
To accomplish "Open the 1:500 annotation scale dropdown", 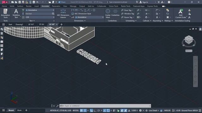I will 134,110.
